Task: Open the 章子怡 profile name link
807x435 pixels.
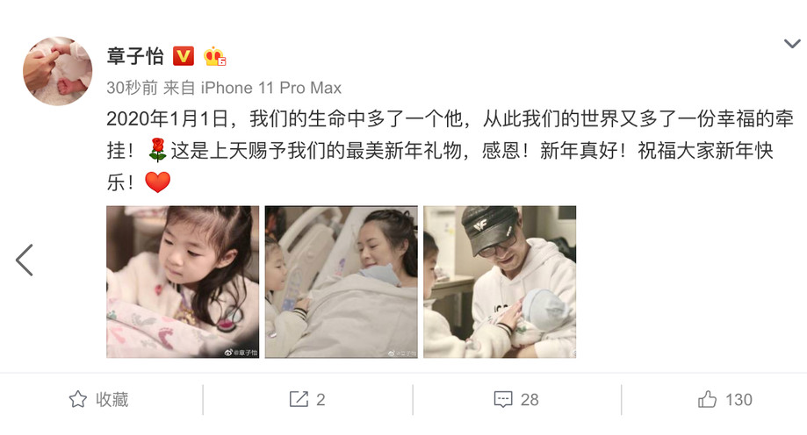Action: click(135, 56)
